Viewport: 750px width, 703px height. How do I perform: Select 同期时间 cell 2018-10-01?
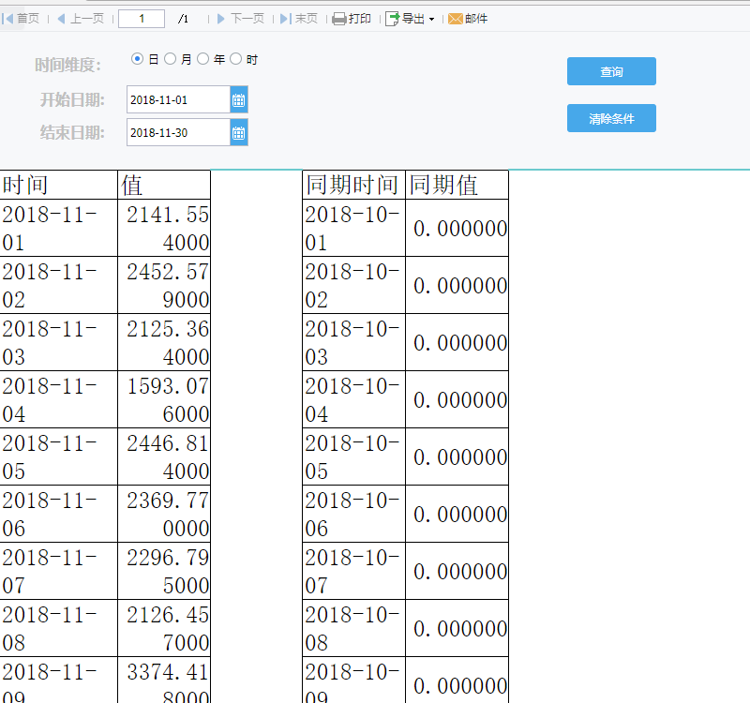point(354,228)
